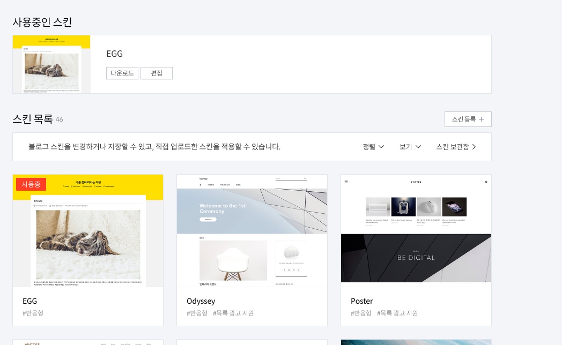Open the 보기 dropdown
This screenshot has height=345, width=562.
pyautogui.click(x=410, y=147)
